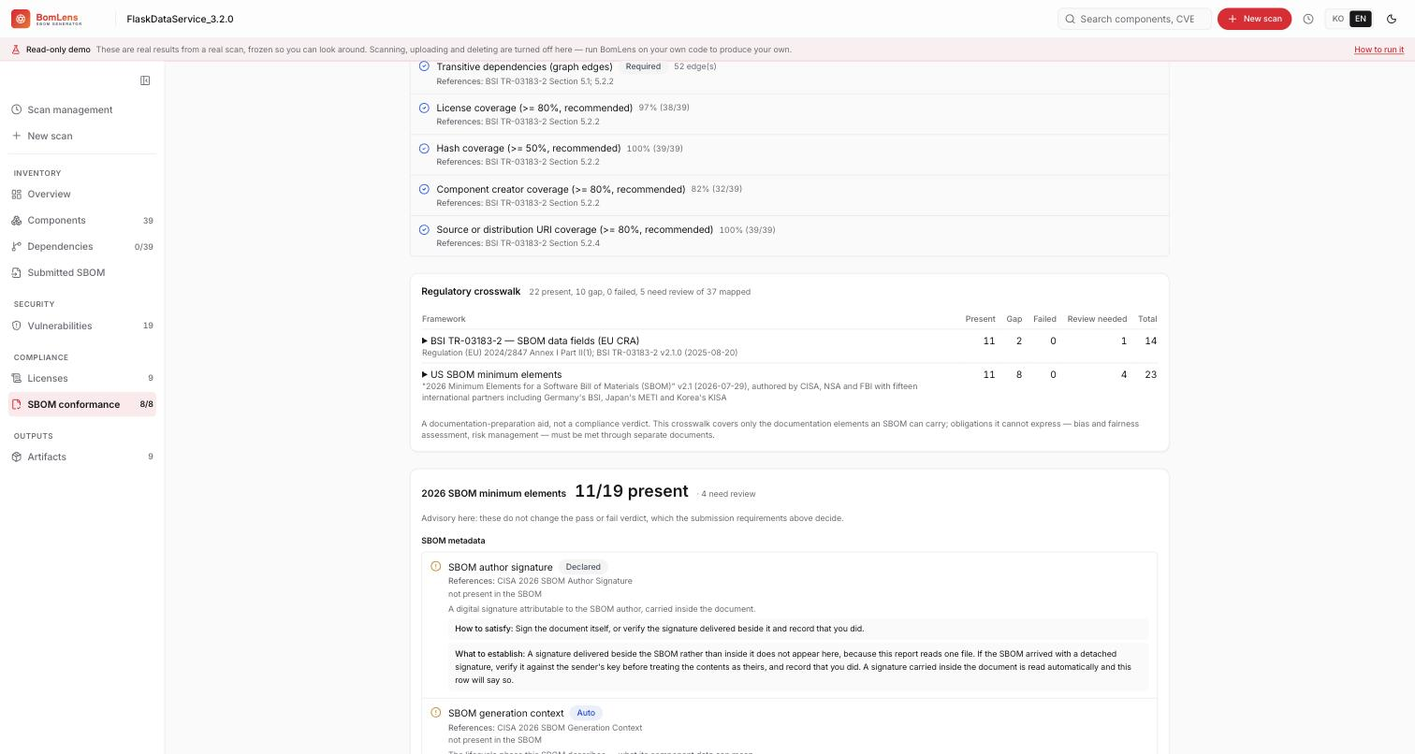Click the 11/19 present score
Image resolution: width=1415 pixels, height=754 pixels.
pyautogui.click(x=632, y=492)
